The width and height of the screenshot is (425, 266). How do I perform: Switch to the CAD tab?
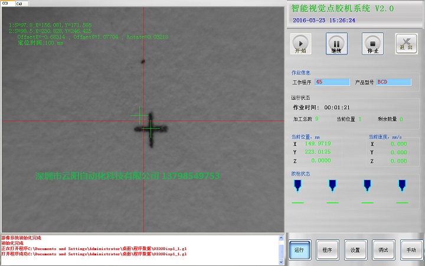click(x=19, y=3)
